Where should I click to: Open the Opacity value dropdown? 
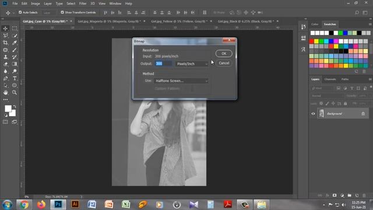click(x=364, y=96)
